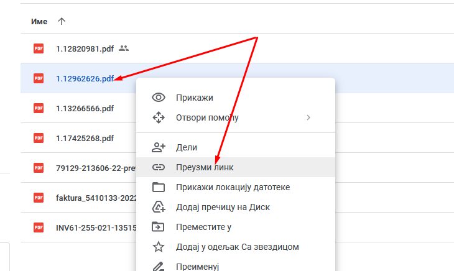Click the four-arrow Отвори помоћу icon
The width and height of the screenshot is (454, 271).
click(159, 117)
